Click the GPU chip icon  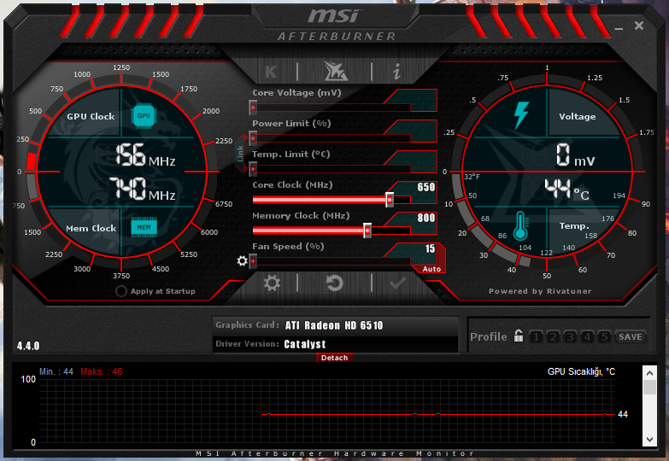pyautogui.click(x=144, y=115)
